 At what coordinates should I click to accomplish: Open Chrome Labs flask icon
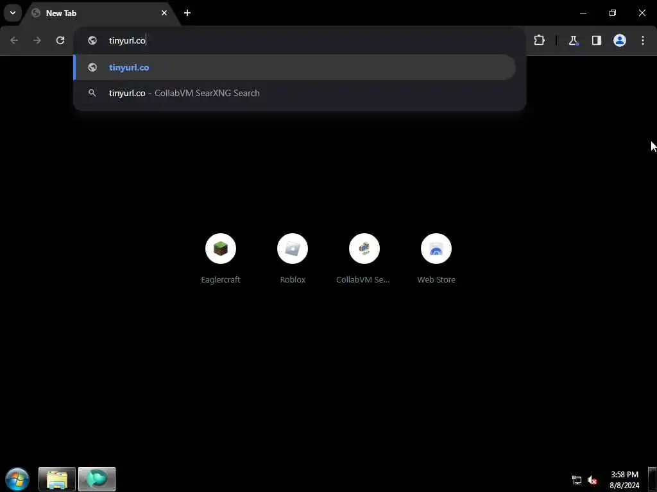coord(573,40)
